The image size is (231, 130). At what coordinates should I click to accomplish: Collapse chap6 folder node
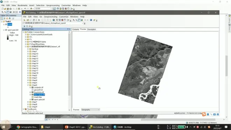coord(28,85)
